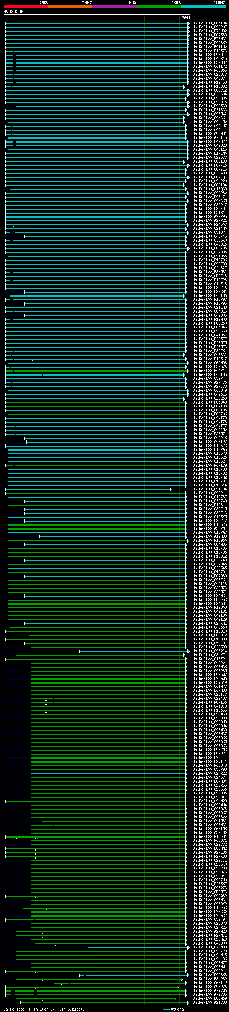Open the UniRef100_P17673 hit label
Image resolution: width=229 pixels, height=1012 pixels.
pos(209,51)
